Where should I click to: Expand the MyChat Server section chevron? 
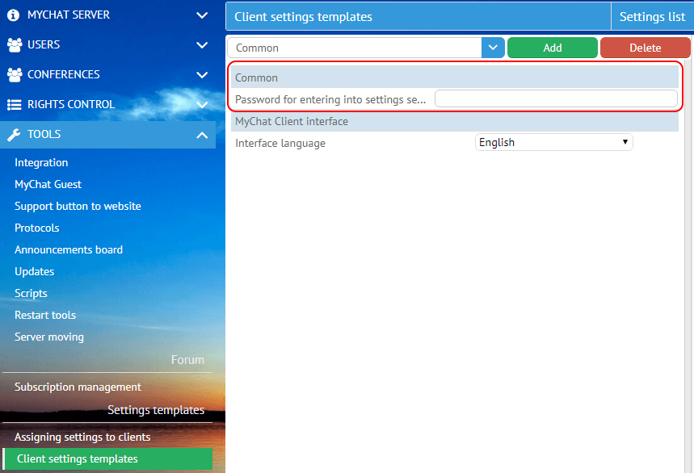pos(202,15)
